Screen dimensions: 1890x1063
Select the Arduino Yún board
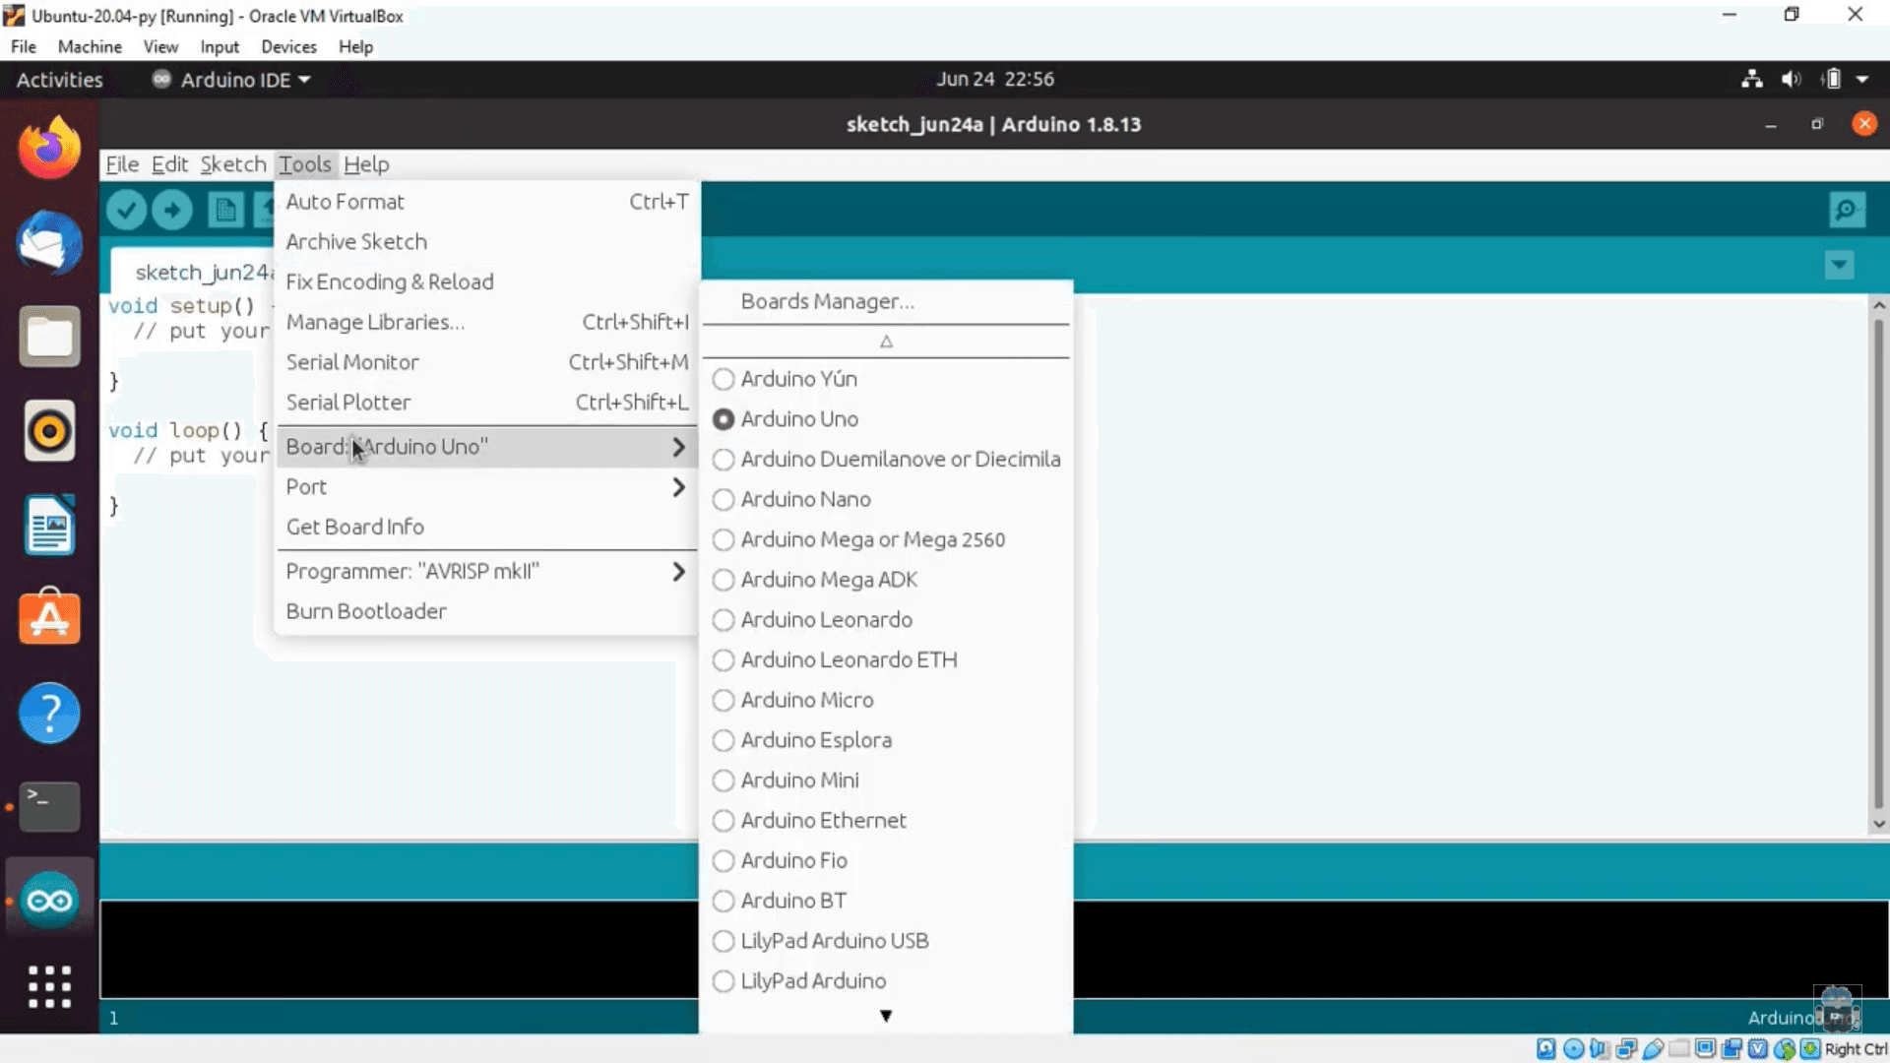(886, 379)
